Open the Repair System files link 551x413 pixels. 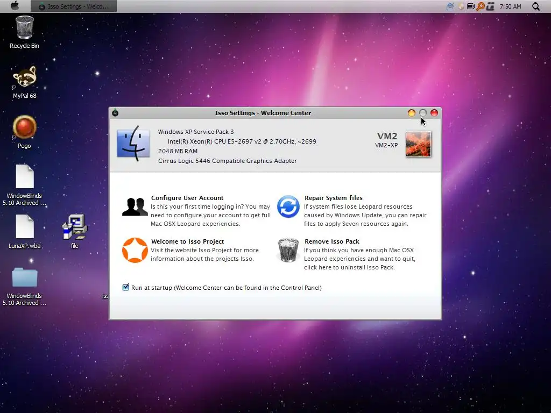tap(333, 198)
